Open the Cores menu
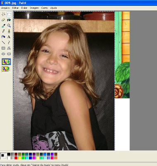Screen dimensions: 157x166 44,8
